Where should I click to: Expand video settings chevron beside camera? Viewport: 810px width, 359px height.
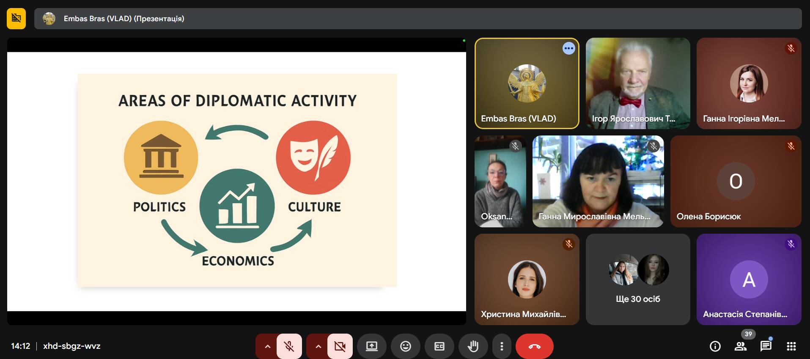coord(318,346)
